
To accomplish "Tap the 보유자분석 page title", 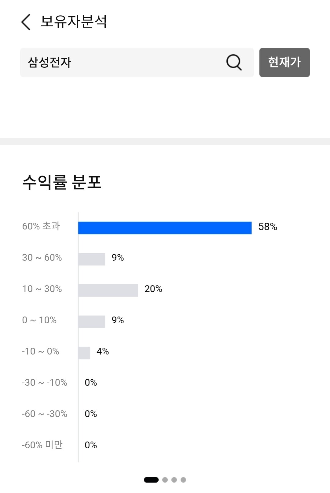I will coord(74,21).
